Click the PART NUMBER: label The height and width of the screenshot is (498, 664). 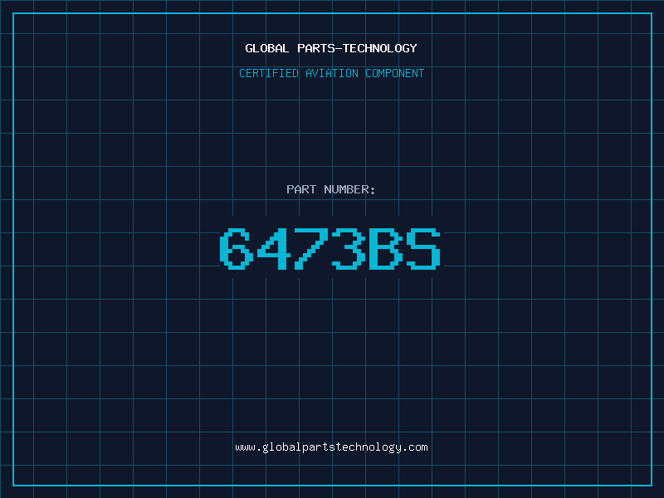coord(331,189)
